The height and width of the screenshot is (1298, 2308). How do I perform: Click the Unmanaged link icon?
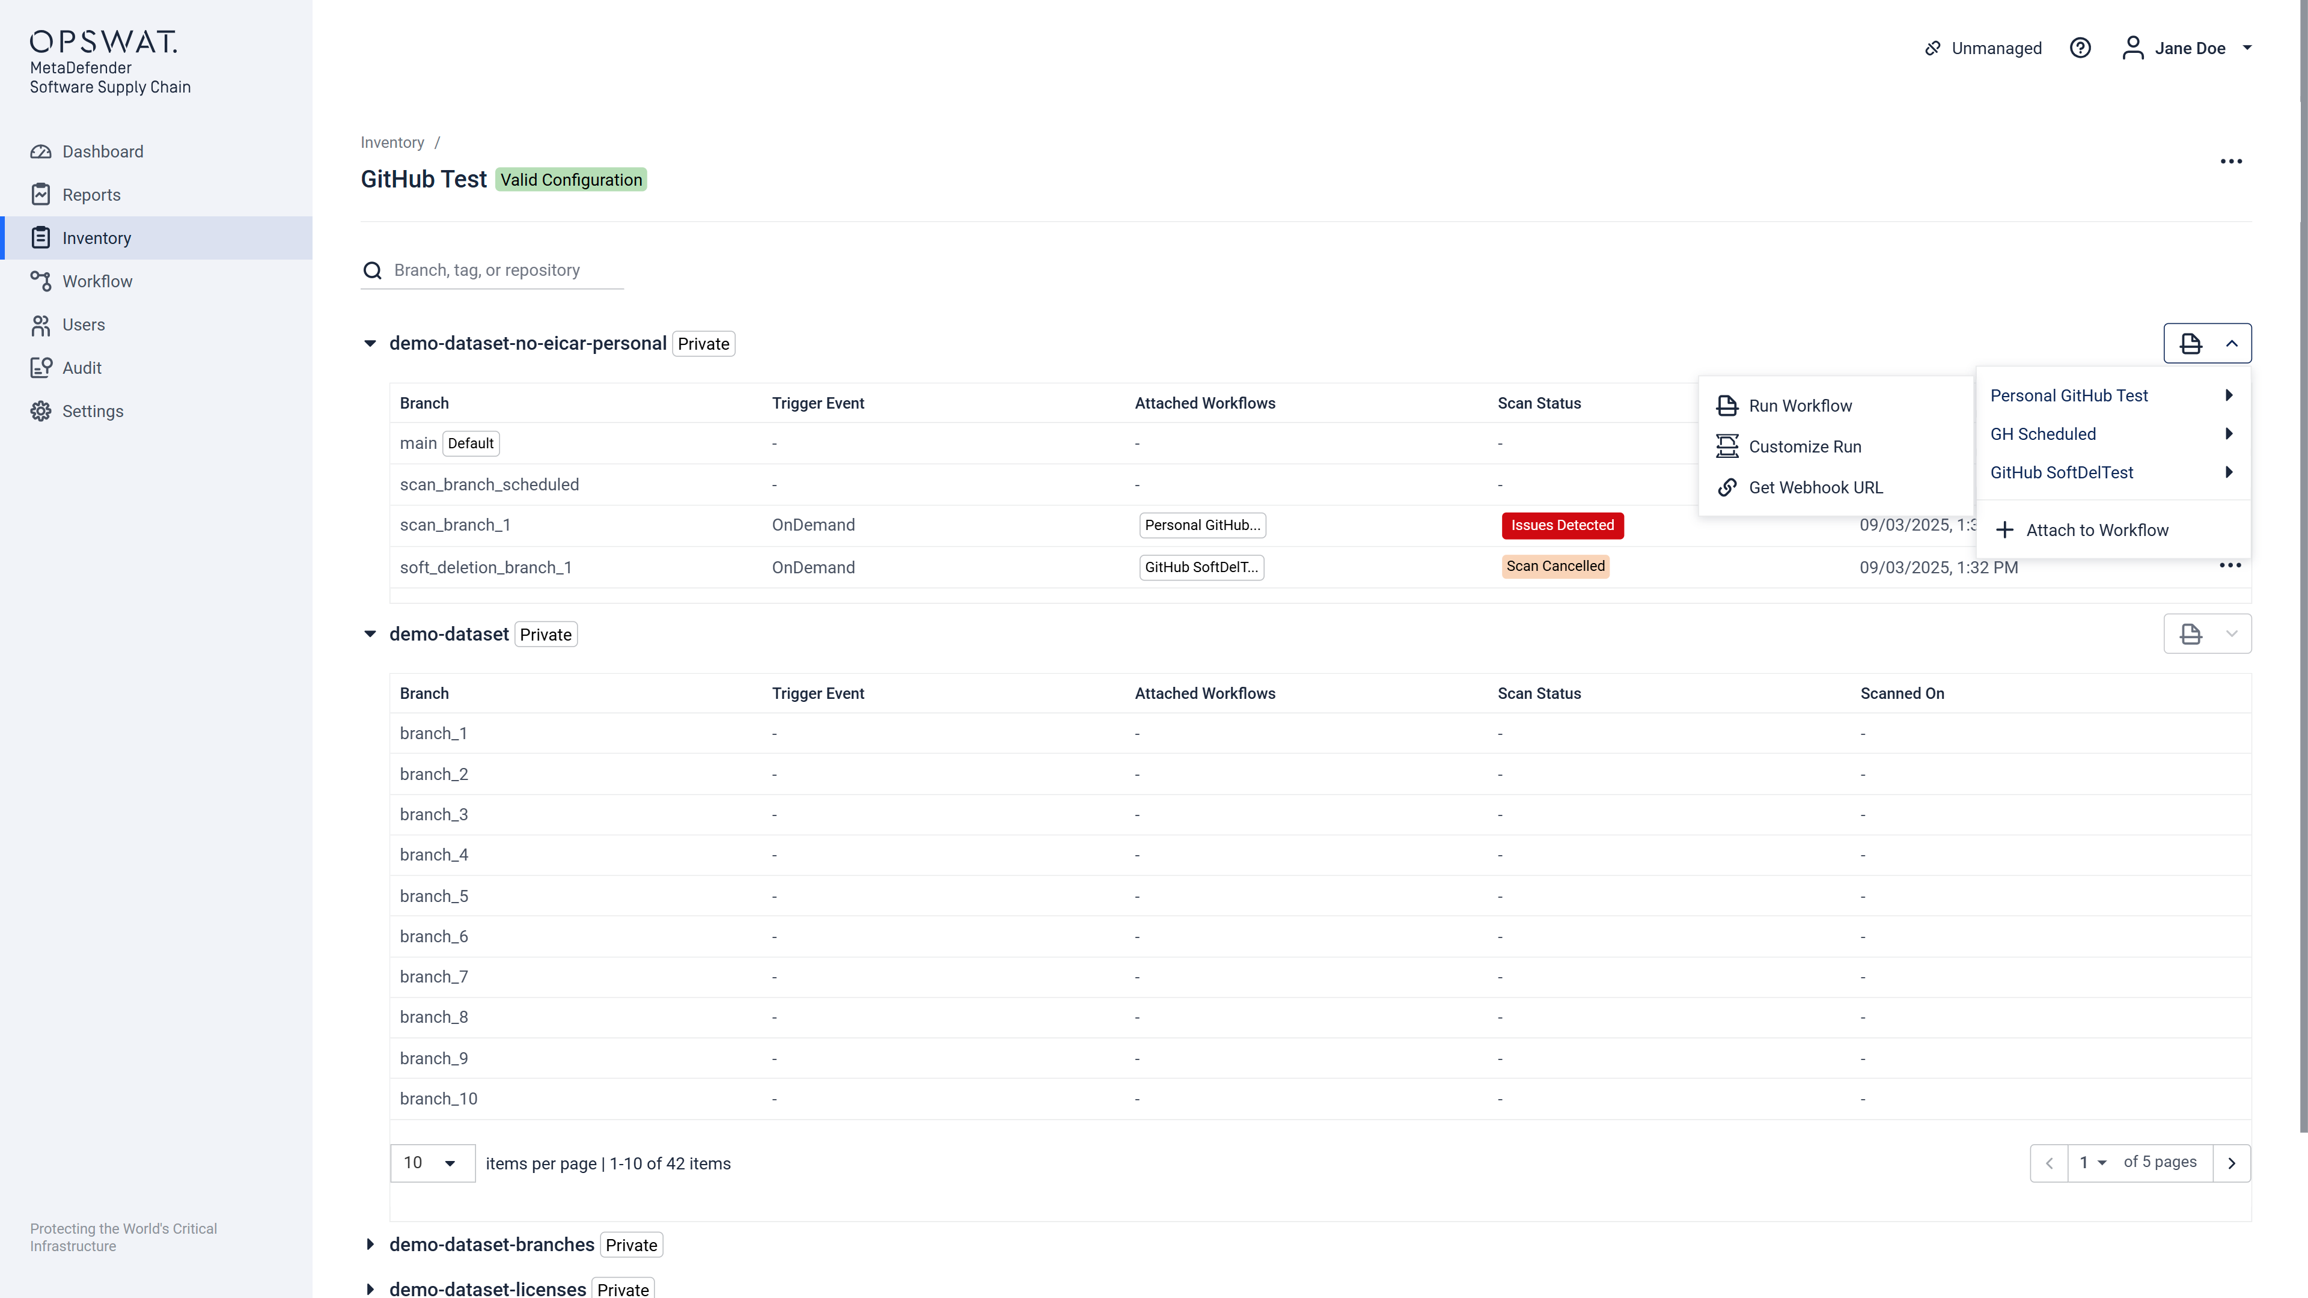coord(1932,48)
